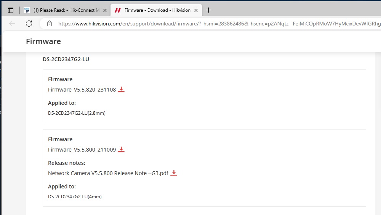Click Firmware label above V5.5.800 entry
Viewport: 381px width, 215px height.
[x=60, y=140]
